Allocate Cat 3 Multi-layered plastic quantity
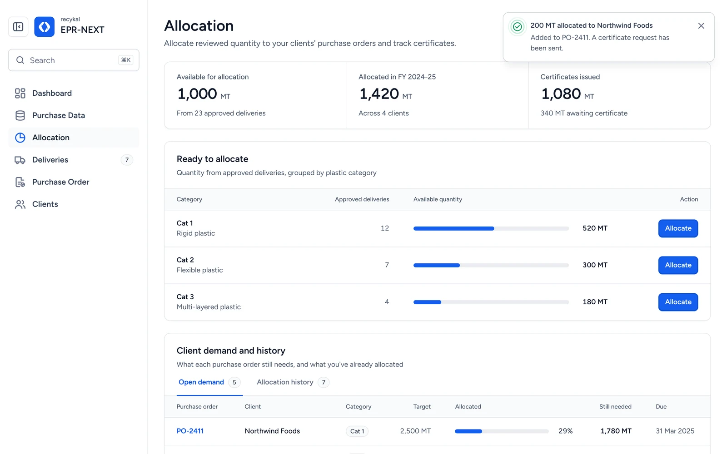Screen dimensions: 727x454 (678, 302)
